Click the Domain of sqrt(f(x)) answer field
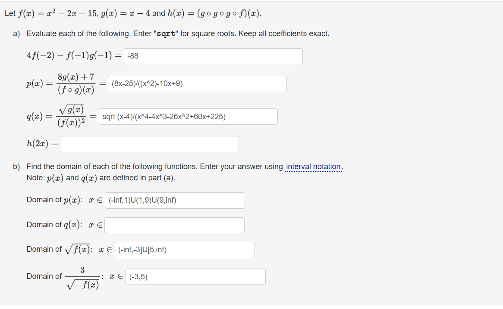This screenshot has height=309, width=503. (x=185, y=250)
